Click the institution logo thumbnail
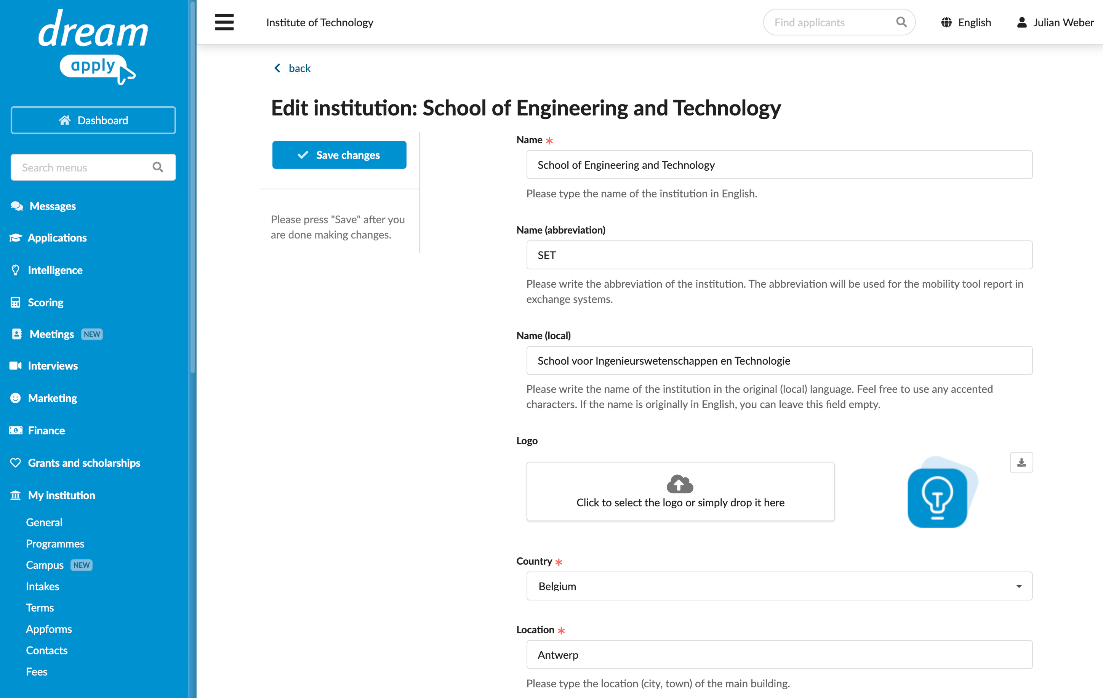Viewport: 1103px width, 698px height. click(x=942, y=492)
